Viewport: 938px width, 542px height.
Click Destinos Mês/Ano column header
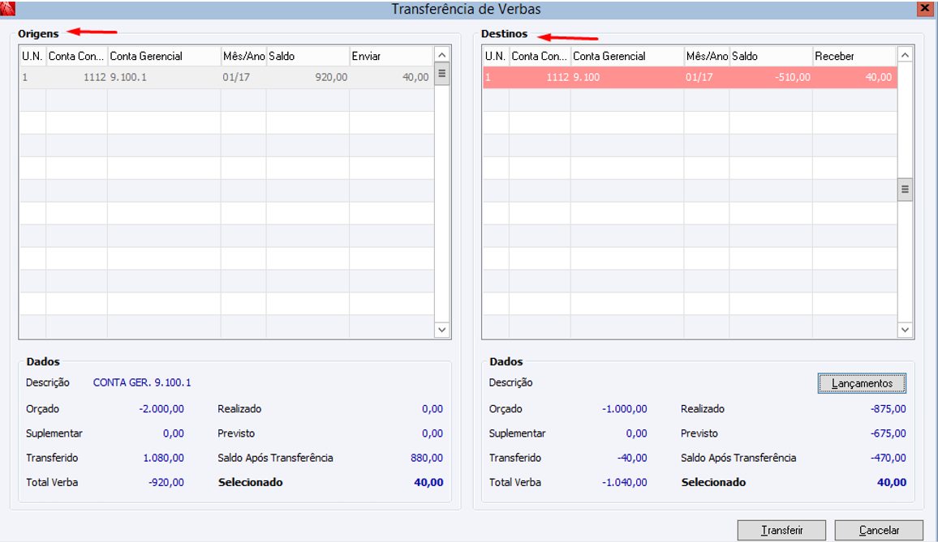click(707, 56)
